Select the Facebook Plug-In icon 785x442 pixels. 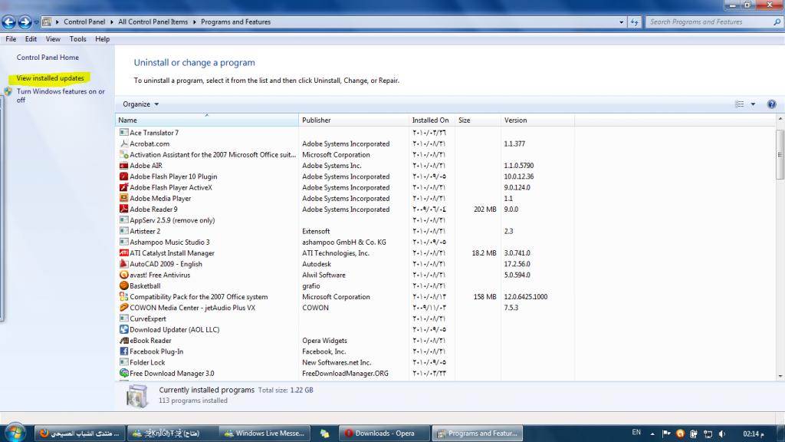click(123, 351)
